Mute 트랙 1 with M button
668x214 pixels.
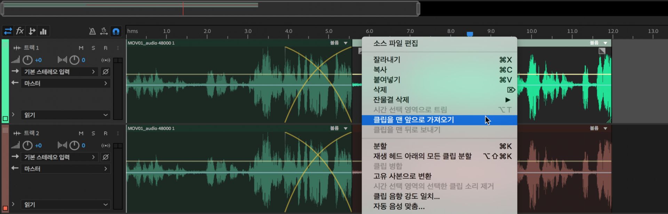(x=81, y=48)
